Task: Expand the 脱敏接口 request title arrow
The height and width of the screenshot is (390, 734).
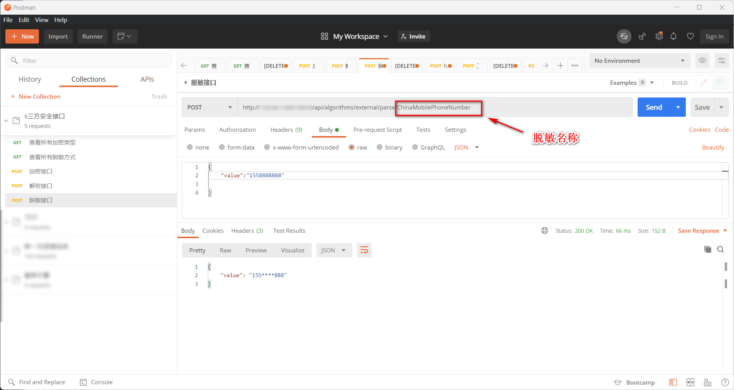Action: [185, 82]
